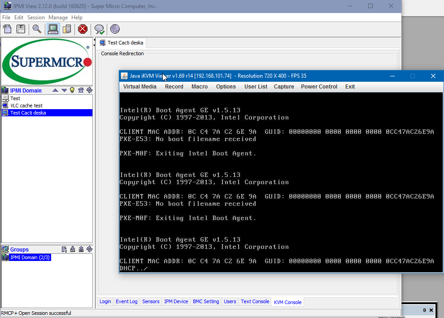Switch to the Login tab
444x318 pixels.
pyautogui.click(x=105, y=301)
